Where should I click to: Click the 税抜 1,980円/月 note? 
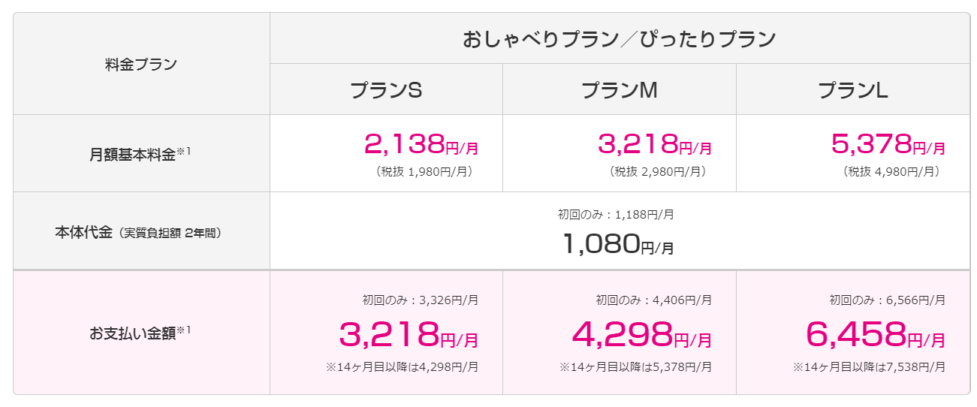pos(426,171)
